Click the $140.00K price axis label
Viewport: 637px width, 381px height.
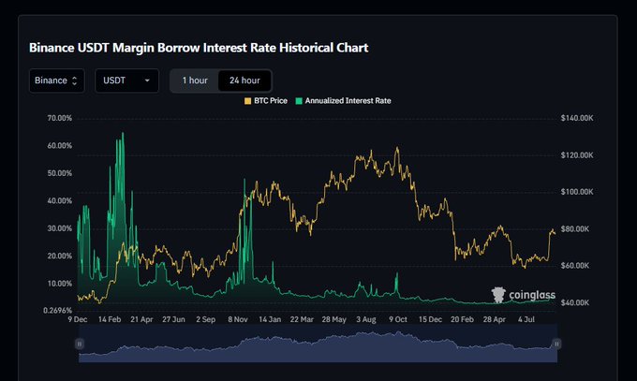577,118
